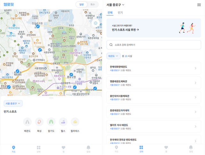Open 엘리트 석사 태권도 chevron arrow
205x155 pixels.
point(195,126)
